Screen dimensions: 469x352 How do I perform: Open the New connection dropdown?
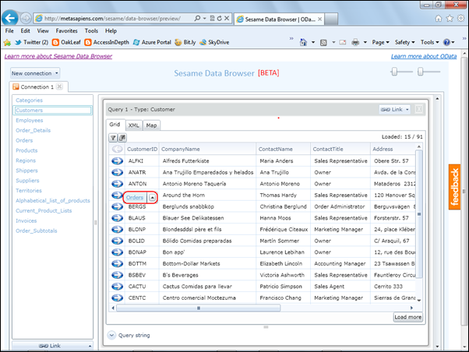pos(36,73)
